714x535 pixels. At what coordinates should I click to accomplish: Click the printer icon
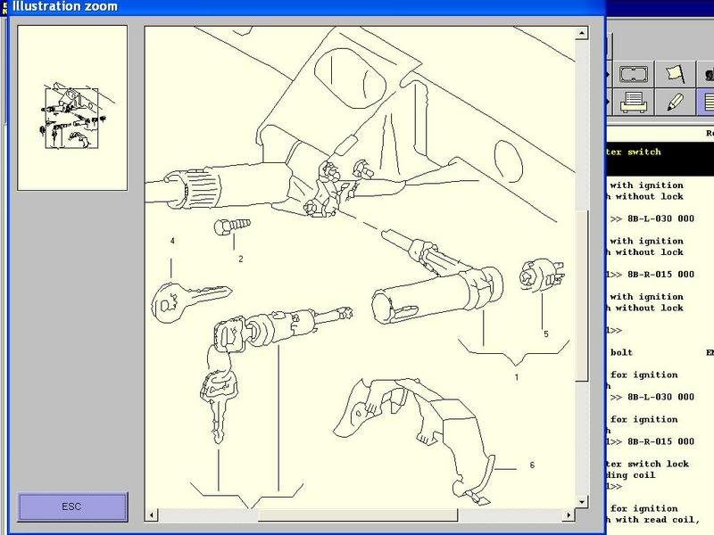click(x=633, y=102)
